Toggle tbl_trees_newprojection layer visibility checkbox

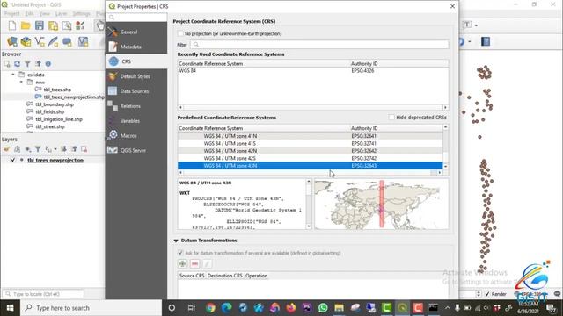tap(13, 160)
